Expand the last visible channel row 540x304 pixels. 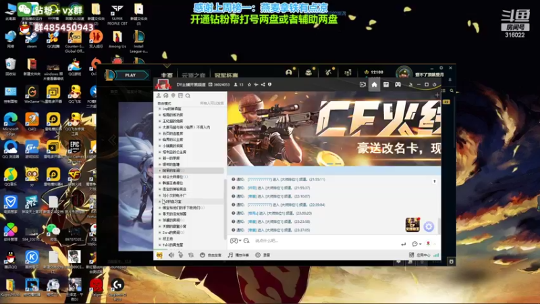tap(160, 245)
